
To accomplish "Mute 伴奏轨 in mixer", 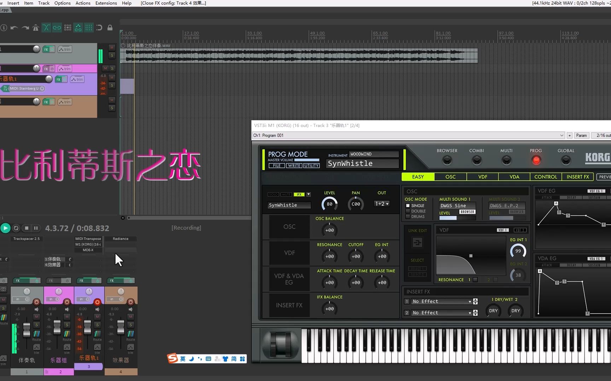I will pos(36,317).
